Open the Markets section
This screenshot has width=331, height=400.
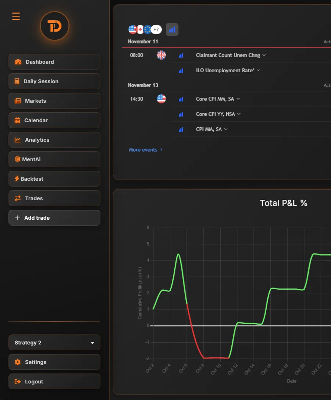[54, 101]
